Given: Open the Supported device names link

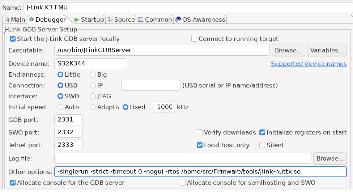Looking at the screenshot, I should pyautogui.click(x=309, y=64).
